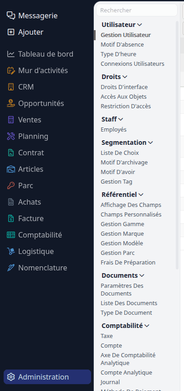This screenshot has height=391, width=184.
Task: Focus the Rechercher search field
Action: 137,10
